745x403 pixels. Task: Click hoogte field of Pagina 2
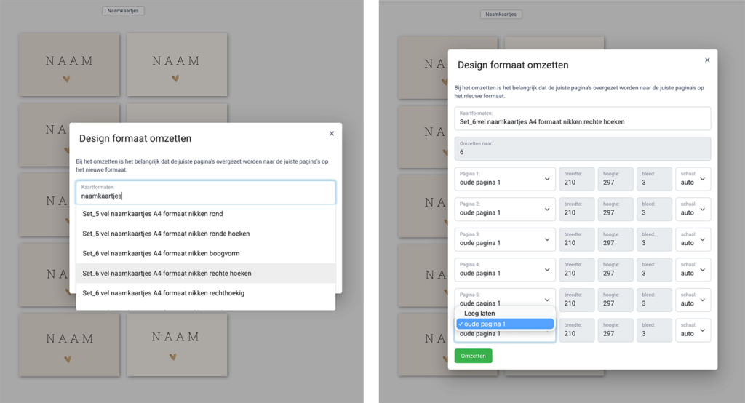coord(615,209)
